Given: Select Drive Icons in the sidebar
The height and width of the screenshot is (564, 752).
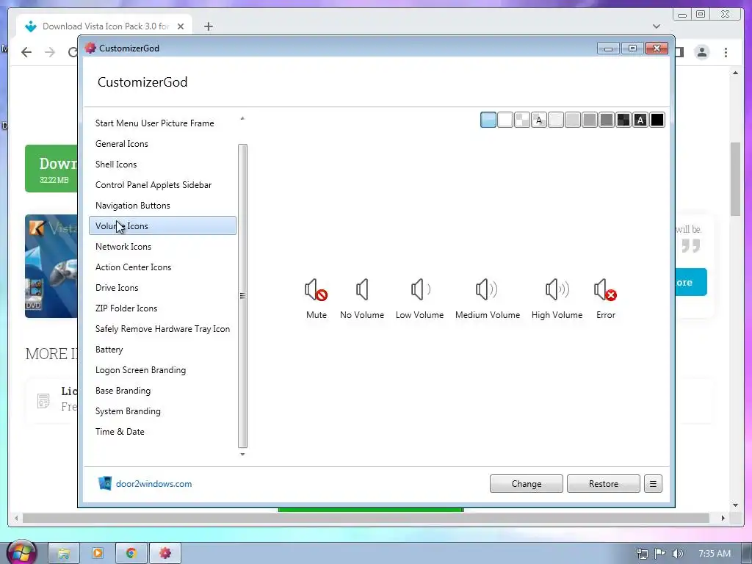Looking at the screenshot, I should (162, 288).
